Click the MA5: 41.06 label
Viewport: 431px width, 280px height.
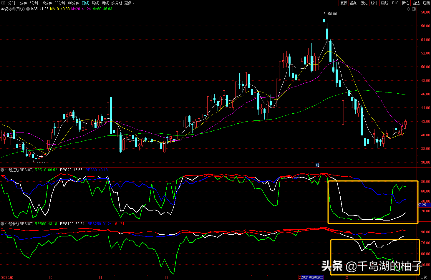pyautogui.click(x=40, y=9)
